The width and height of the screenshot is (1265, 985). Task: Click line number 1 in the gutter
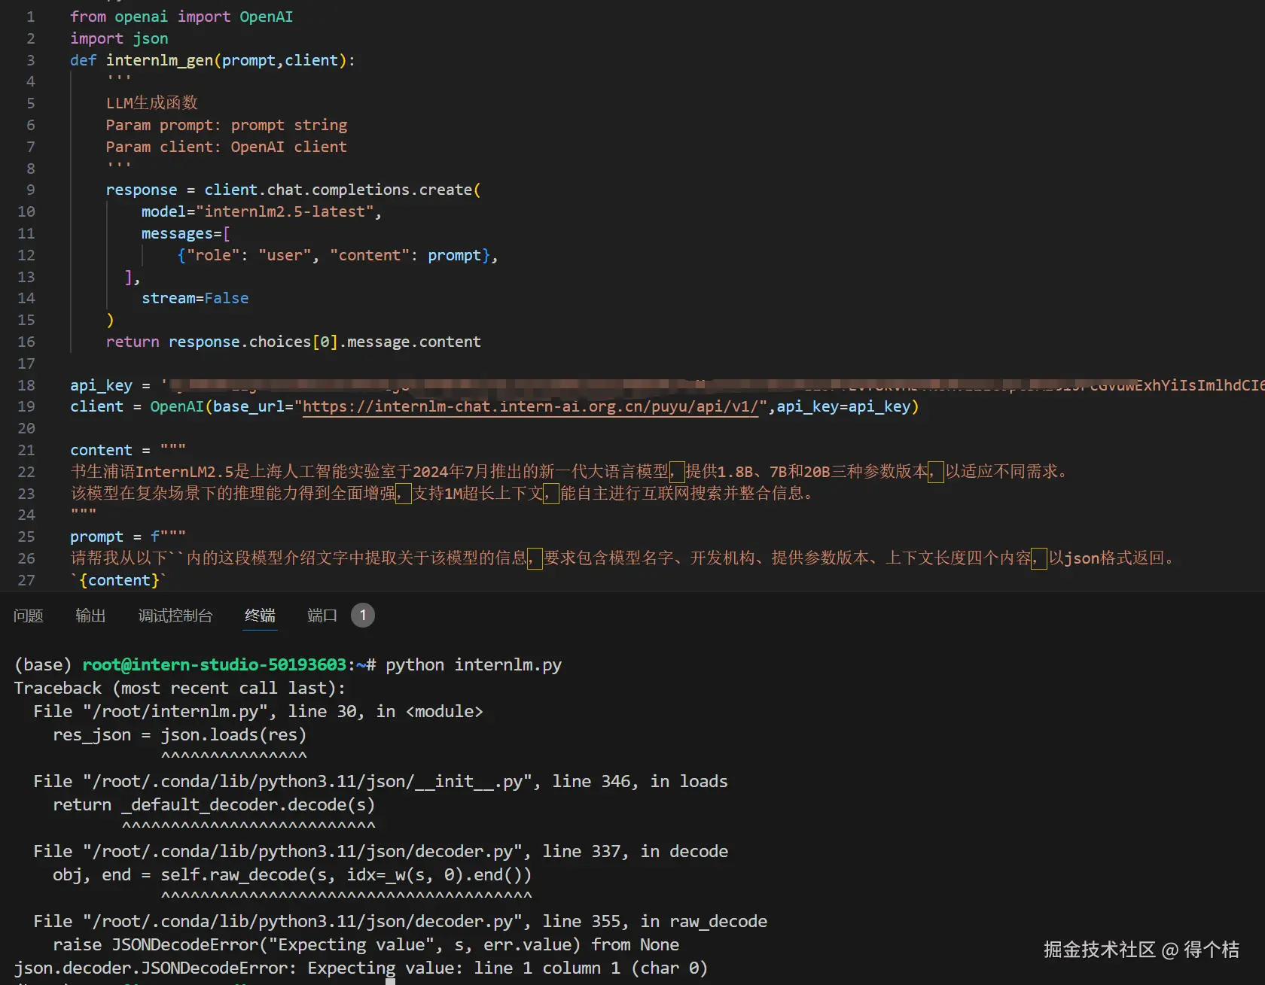click(31, 17)
